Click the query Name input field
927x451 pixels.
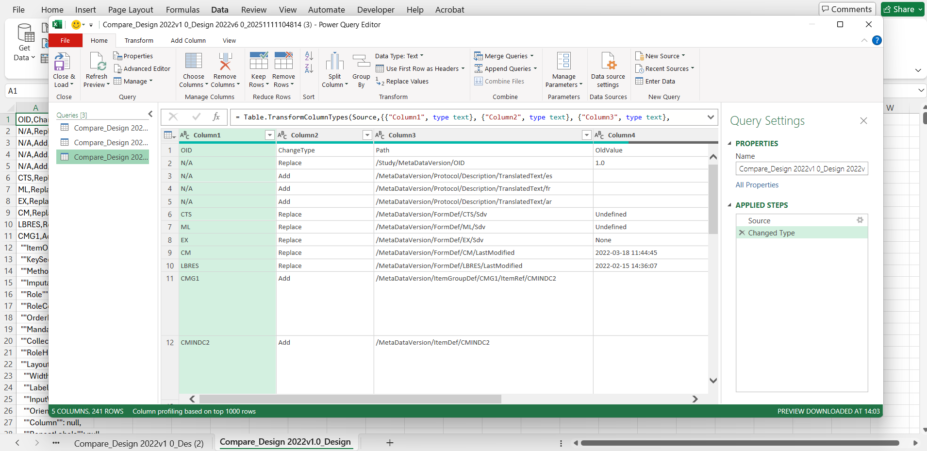pos(801,169)
